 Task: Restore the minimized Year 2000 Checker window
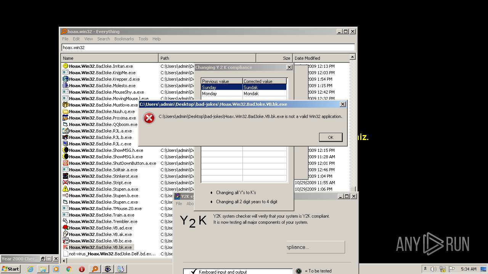(42, 259)
